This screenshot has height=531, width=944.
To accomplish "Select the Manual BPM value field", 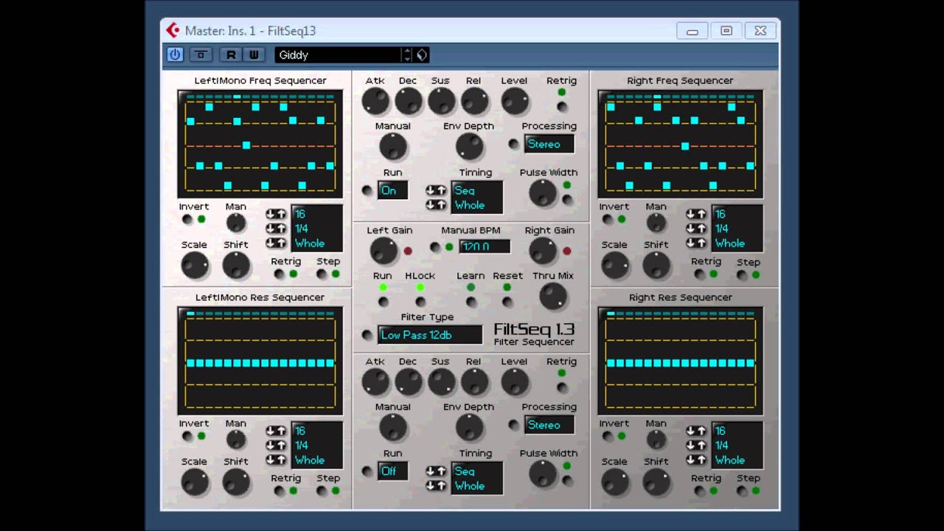I will (x=485, y=246).
